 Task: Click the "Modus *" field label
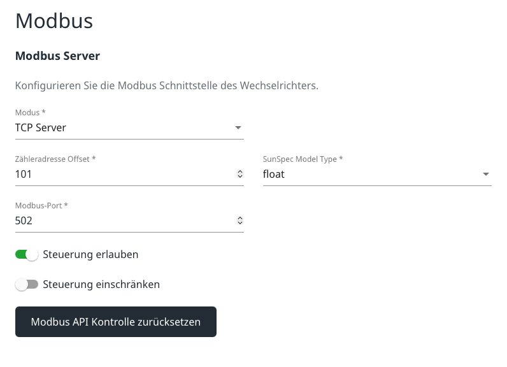(x=31, y=113)
